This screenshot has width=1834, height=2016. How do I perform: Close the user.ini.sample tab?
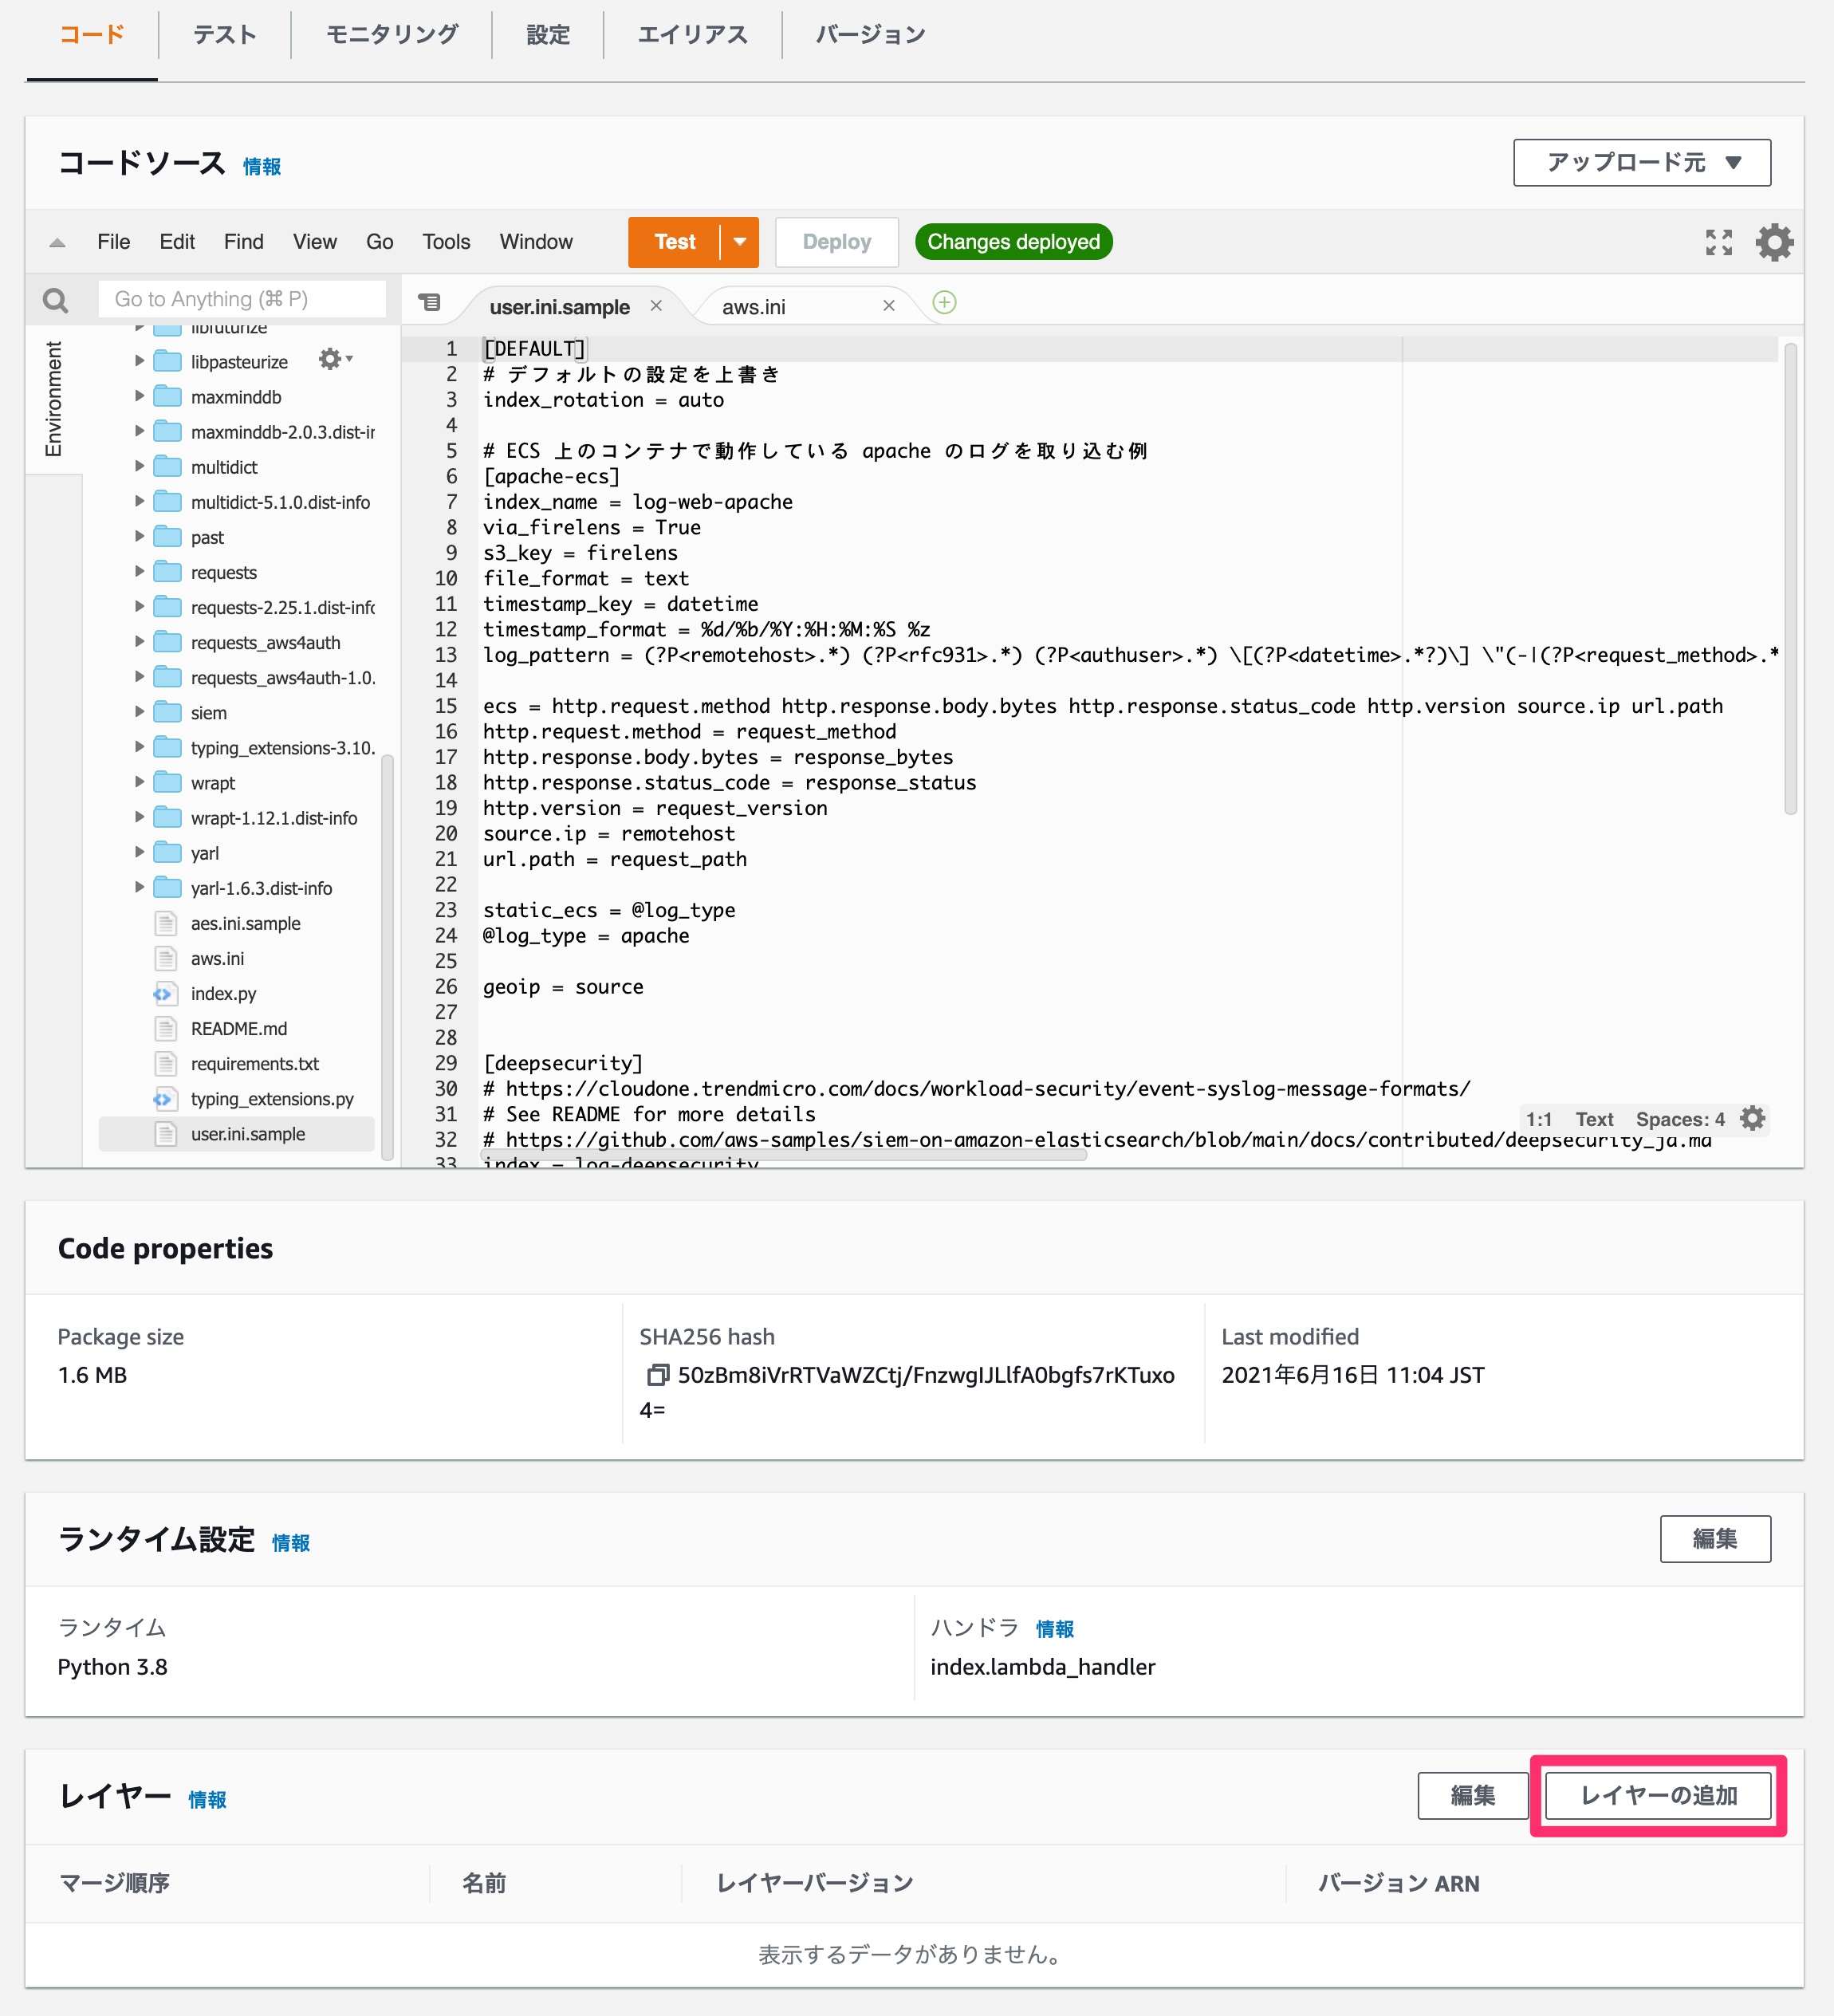pos(657,306)
